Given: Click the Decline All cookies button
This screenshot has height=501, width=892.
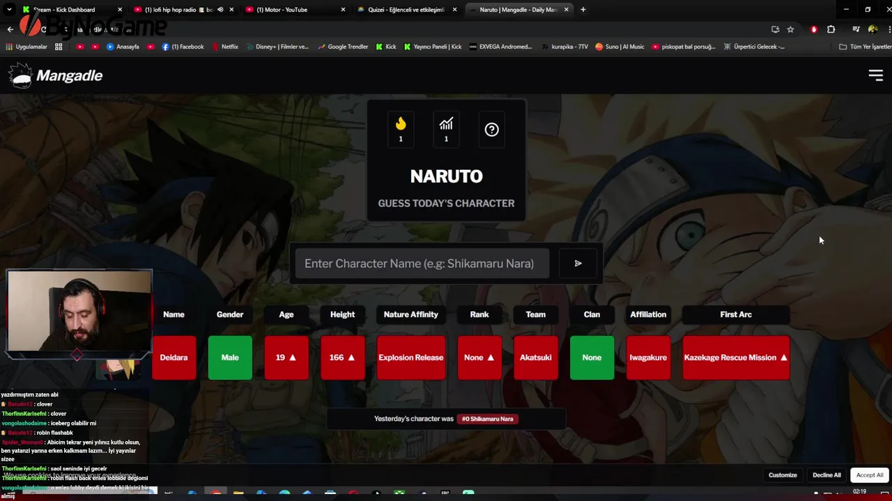Looking at the screenshot, I should [826, 475].
